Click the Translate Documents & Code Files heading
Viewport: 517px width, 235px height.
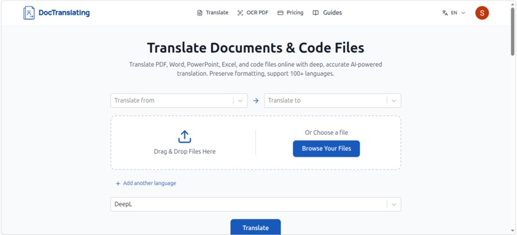(255, 48)
